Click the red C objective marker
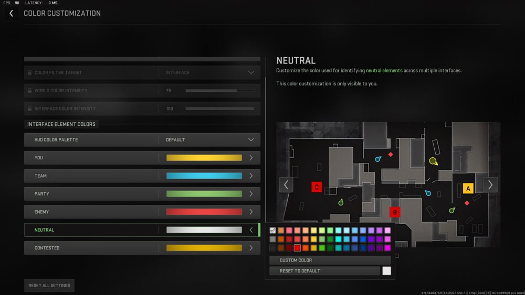The image size is (525, 295). click(317, 187)
